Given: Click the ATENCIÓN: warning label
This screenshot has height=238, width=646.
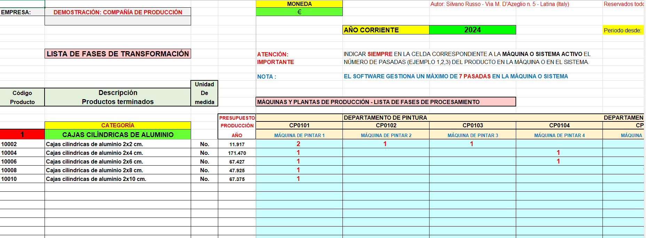Looking at the screenshot, I should coord(273,54).
